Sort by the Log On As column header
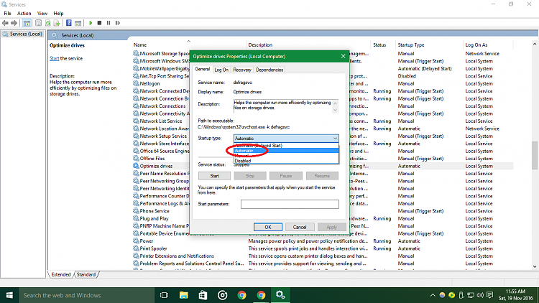The width and height of the screenshot is (539, 303). 476,45
